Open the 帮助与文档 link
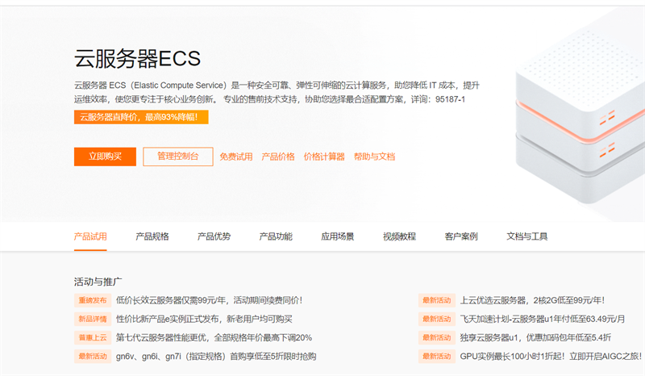Image resolution: width=645 pixels, height=376 pixels. (x=374, y=157)
